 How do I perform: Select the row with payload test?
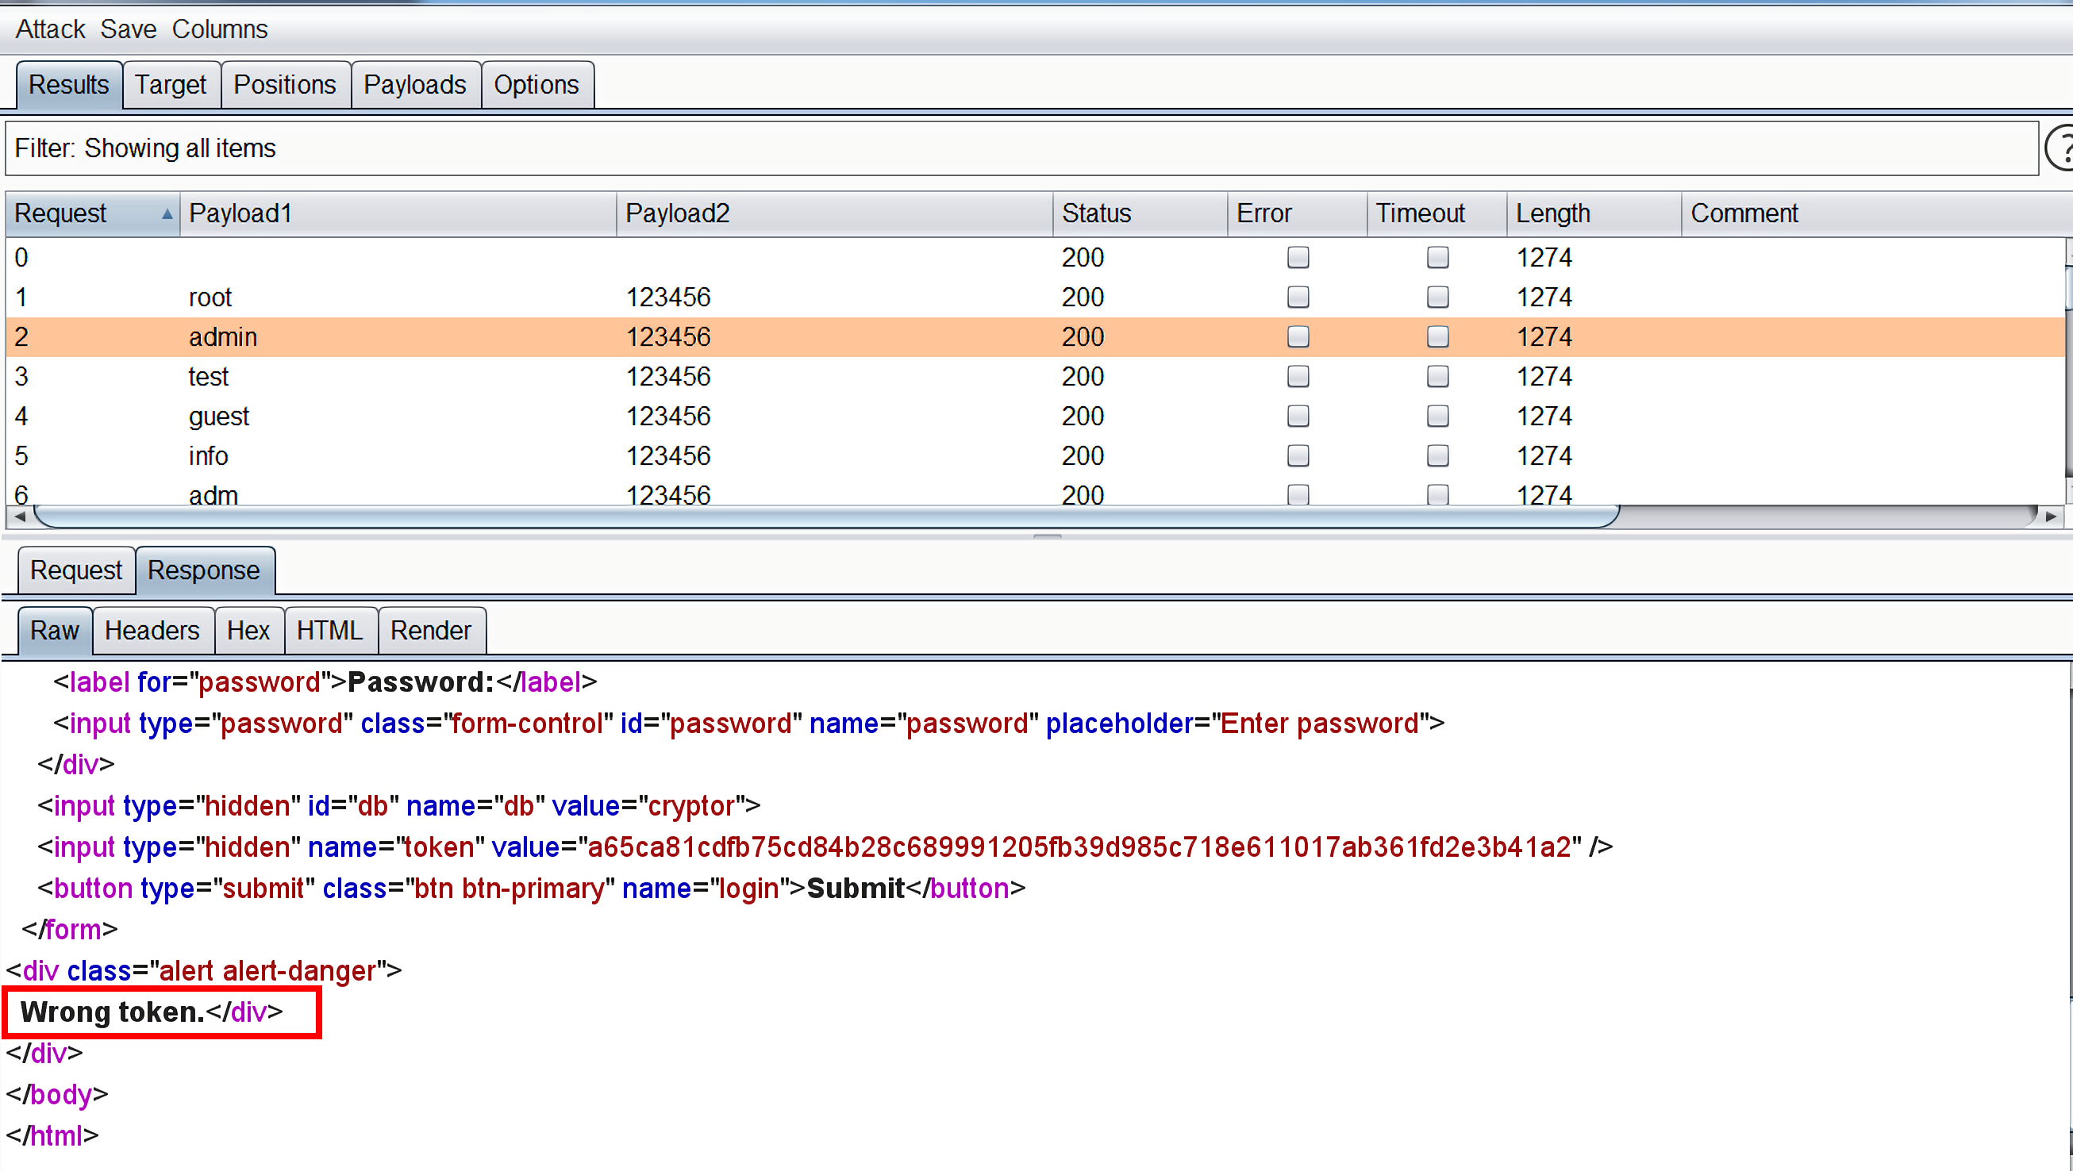[x=1035, y=376]
